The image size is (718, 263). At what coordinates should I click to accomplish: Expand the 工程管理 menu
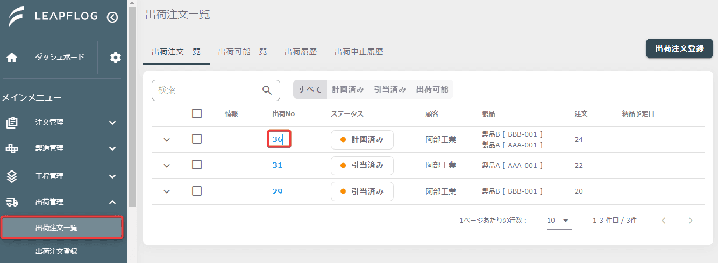coord(112,176)
